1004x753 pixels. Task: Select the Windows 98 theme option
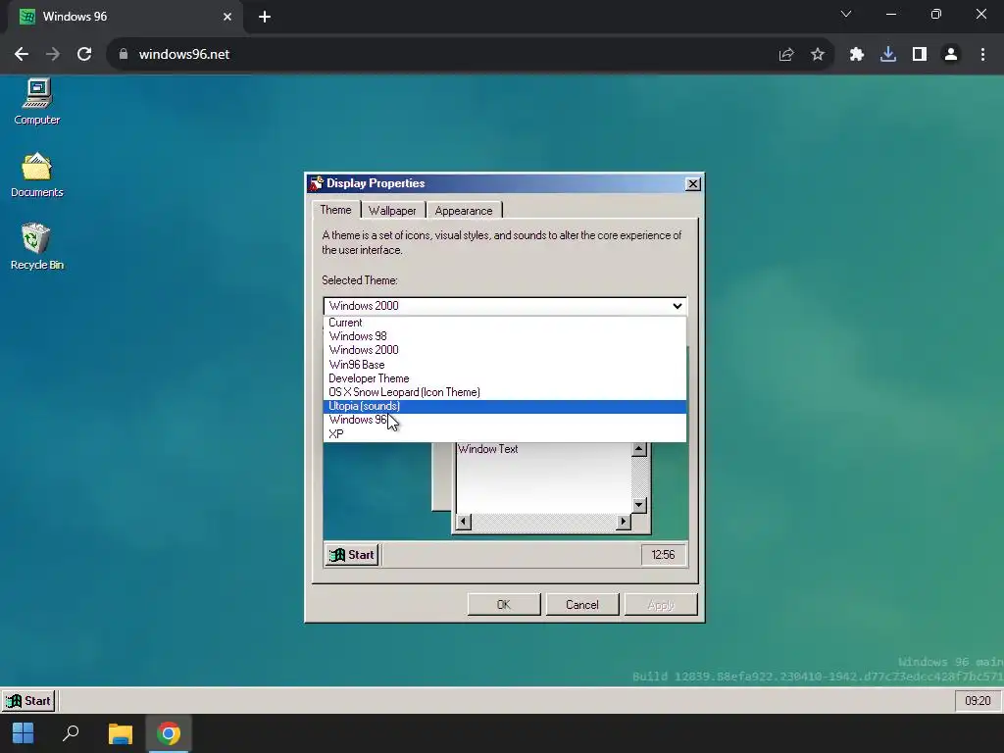coord(505,336)
